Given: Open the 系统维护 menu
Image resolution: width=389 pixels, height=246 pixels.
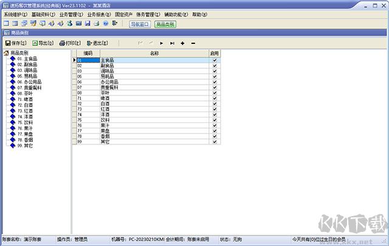Looking at the screenshot, I should [15, 15].
